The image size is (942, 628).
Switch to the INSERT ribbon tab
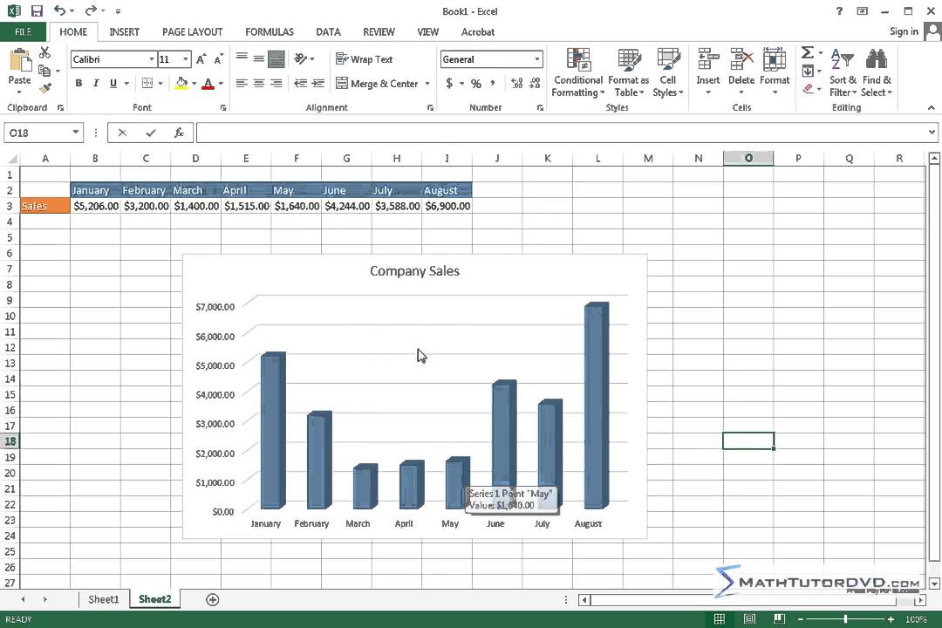[125, 32]
